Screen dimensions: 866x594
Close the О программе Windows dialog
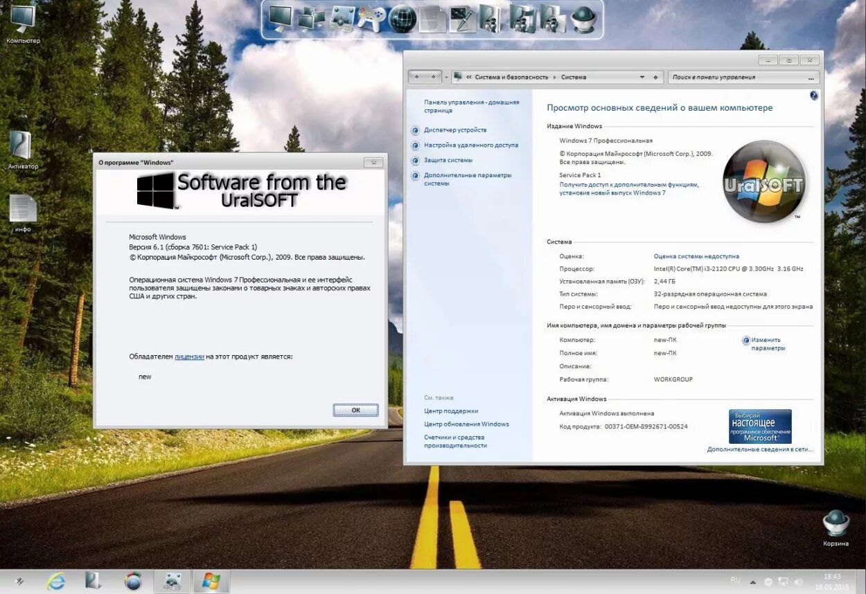click(373, 162)
